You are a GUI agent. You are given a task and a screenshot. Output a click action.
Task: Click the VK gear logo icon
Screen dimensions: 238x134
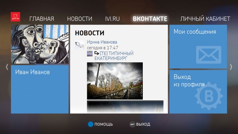click(209, 96)
